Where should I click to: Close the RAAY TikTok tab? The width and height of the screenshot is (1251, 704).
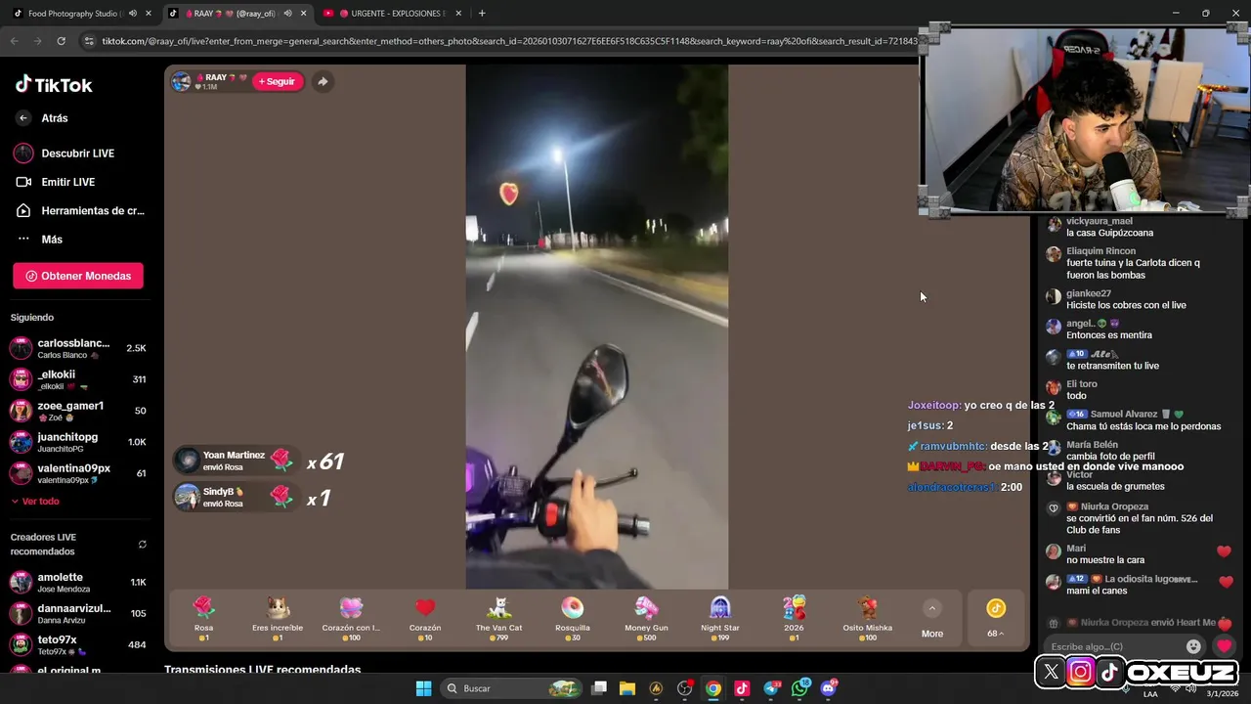coord(303,14)
